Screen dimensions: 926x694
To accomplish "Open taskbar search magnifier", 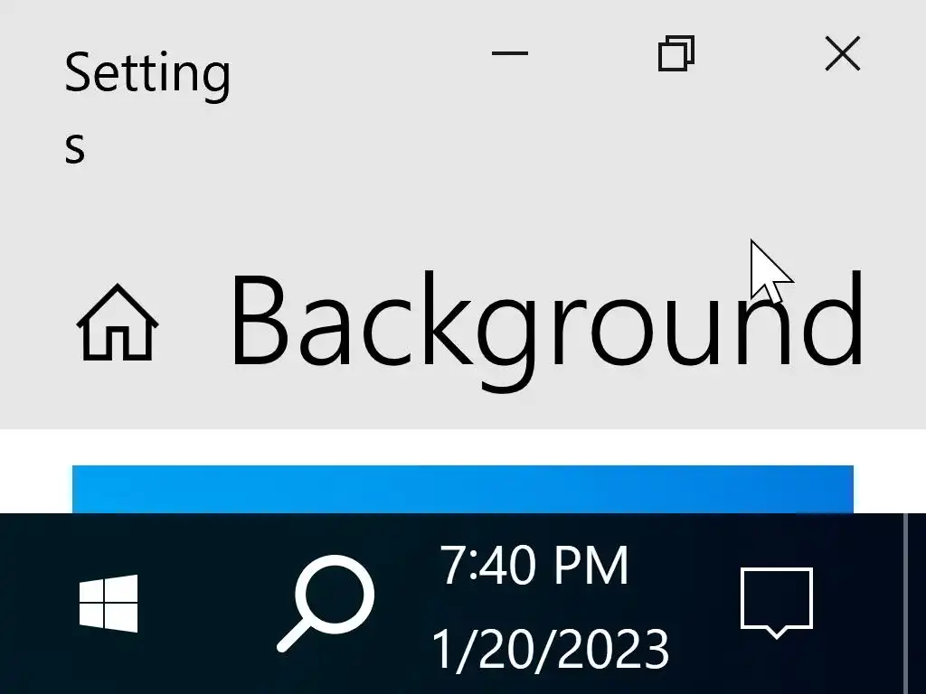I will pos(326,603).
